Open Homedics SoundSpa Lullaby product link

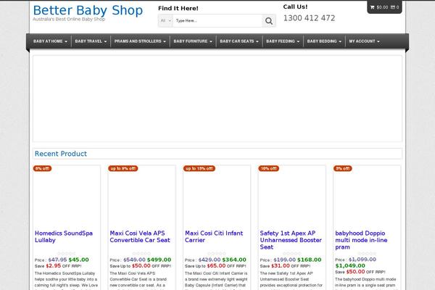(x=64, y=237)
